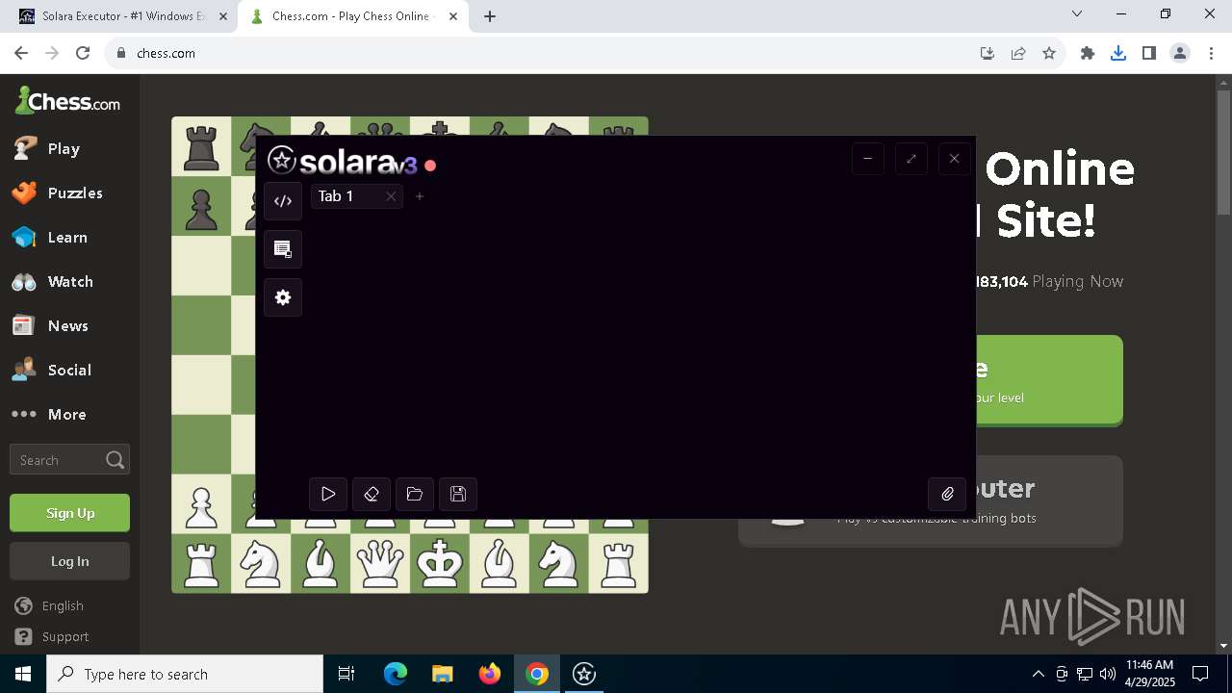Reload the Chess.com page
Screen dimensions: 1232x693
point(83,53)
